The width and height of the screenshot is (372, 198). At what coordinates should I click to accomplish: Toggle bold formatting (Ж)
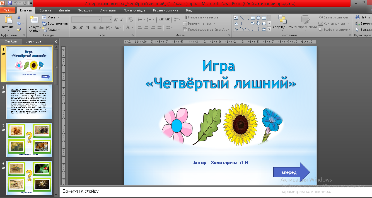pos(74,28)
